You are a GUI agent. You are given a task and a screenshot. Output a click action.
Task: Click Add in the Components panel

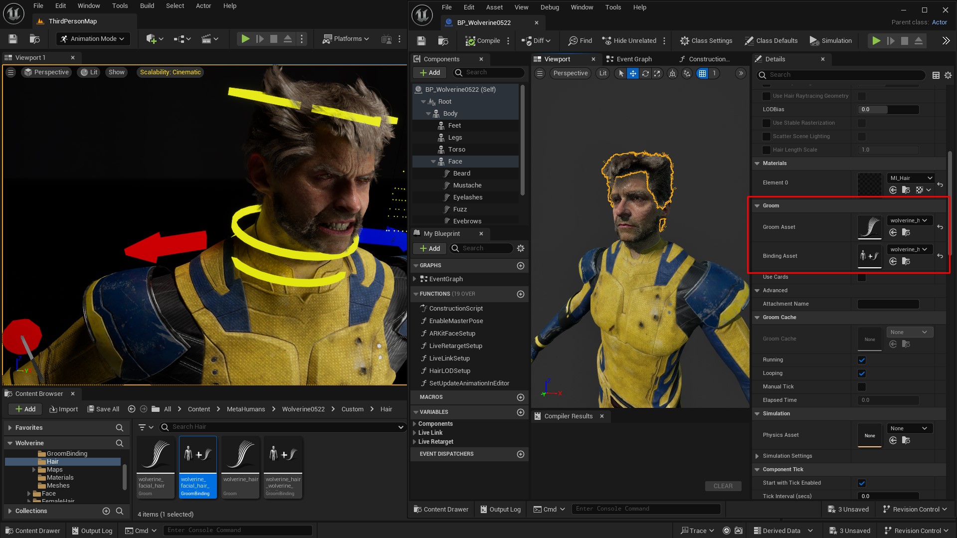point(429,72)
